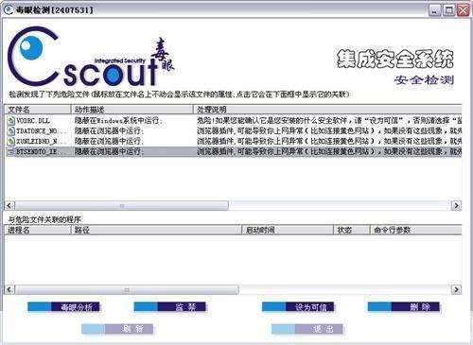Sort by the 文件名 column header
Screen dimensions: 473x345
coord(38,110)
